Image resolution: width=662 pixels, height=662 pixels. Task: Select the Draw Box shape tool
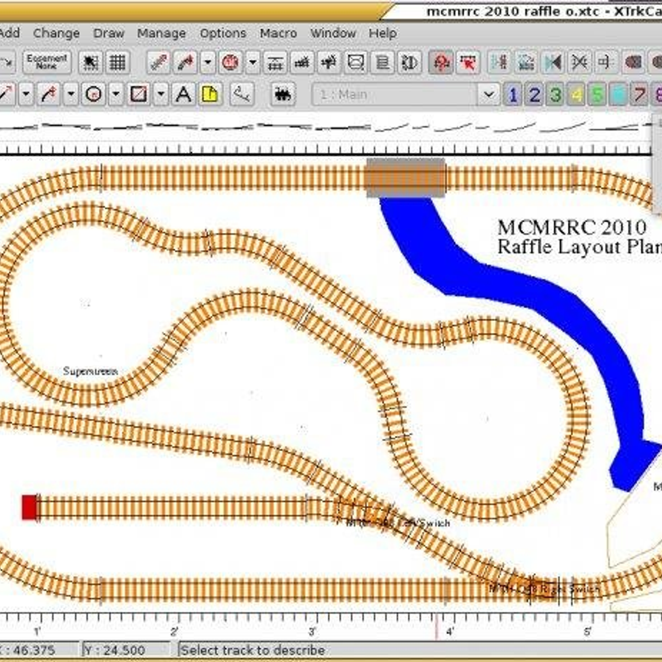(138, 94)
